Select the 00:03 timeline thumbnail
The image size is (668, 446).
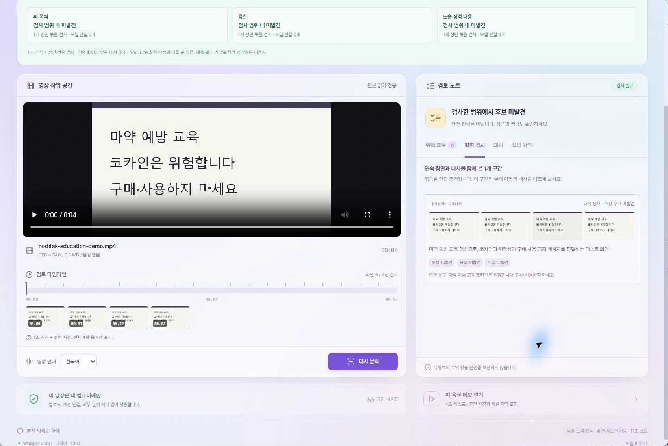coord(170,318)
